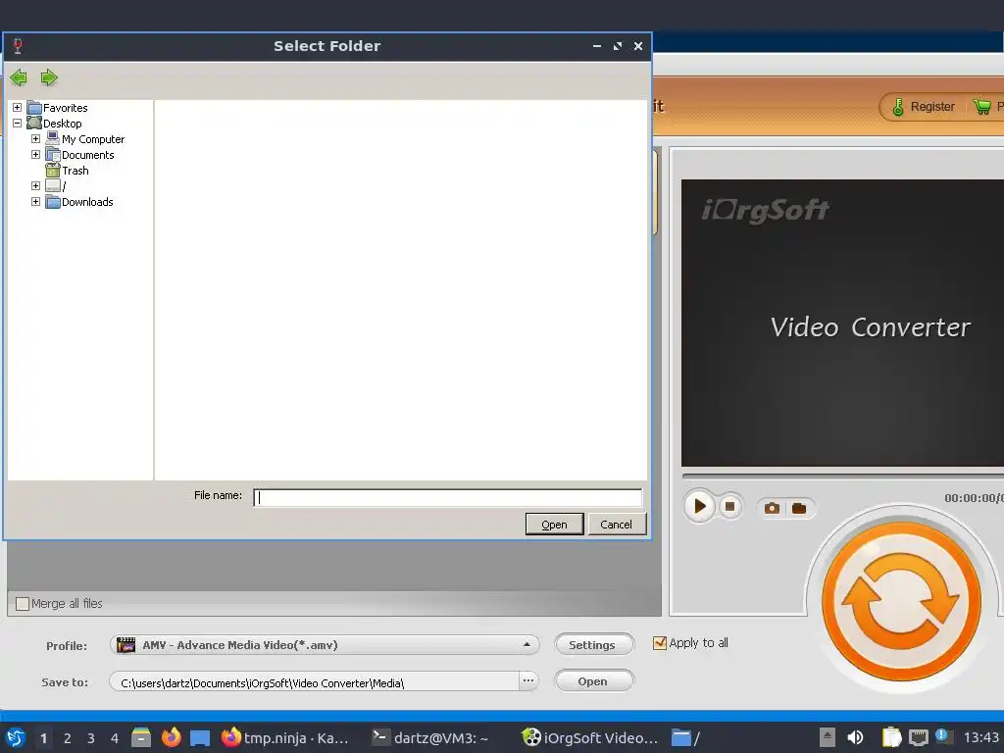The width and height of the screenshot is (1004, 753).
Task: Toggle the Merge all files checkbox
Action: (23, 604)
